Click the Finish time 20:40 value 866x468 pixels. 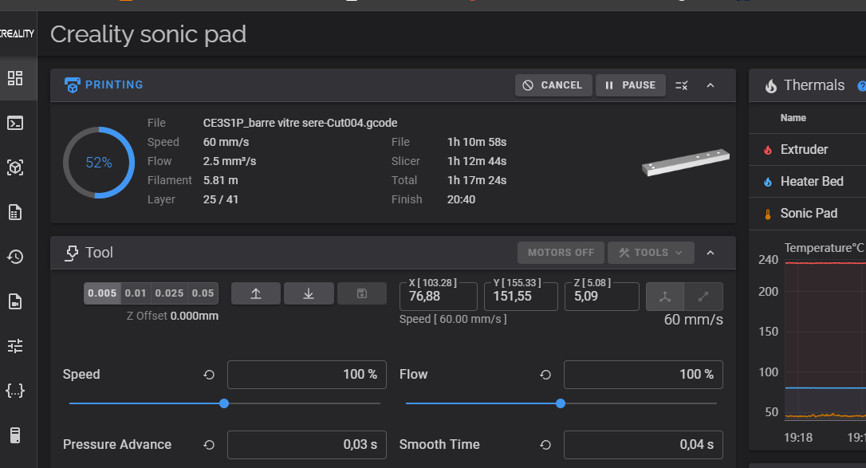pos(461,200)
